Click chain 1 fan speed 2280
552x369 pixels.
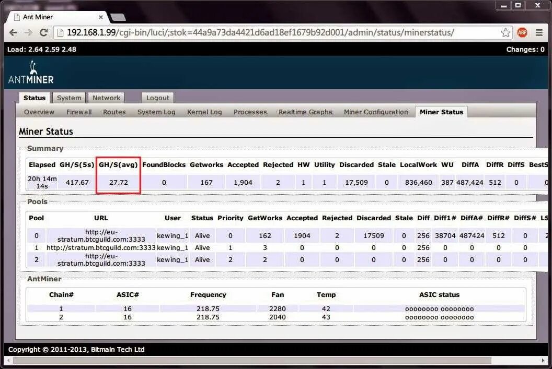coord(278,308)
